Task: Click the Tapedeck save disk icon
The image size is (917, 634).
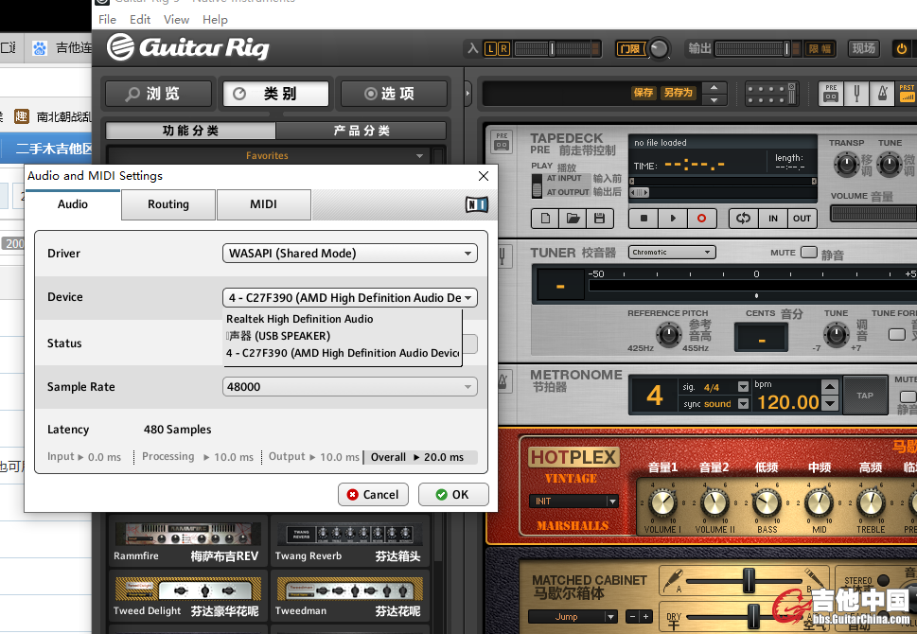Action: [598, 218]
